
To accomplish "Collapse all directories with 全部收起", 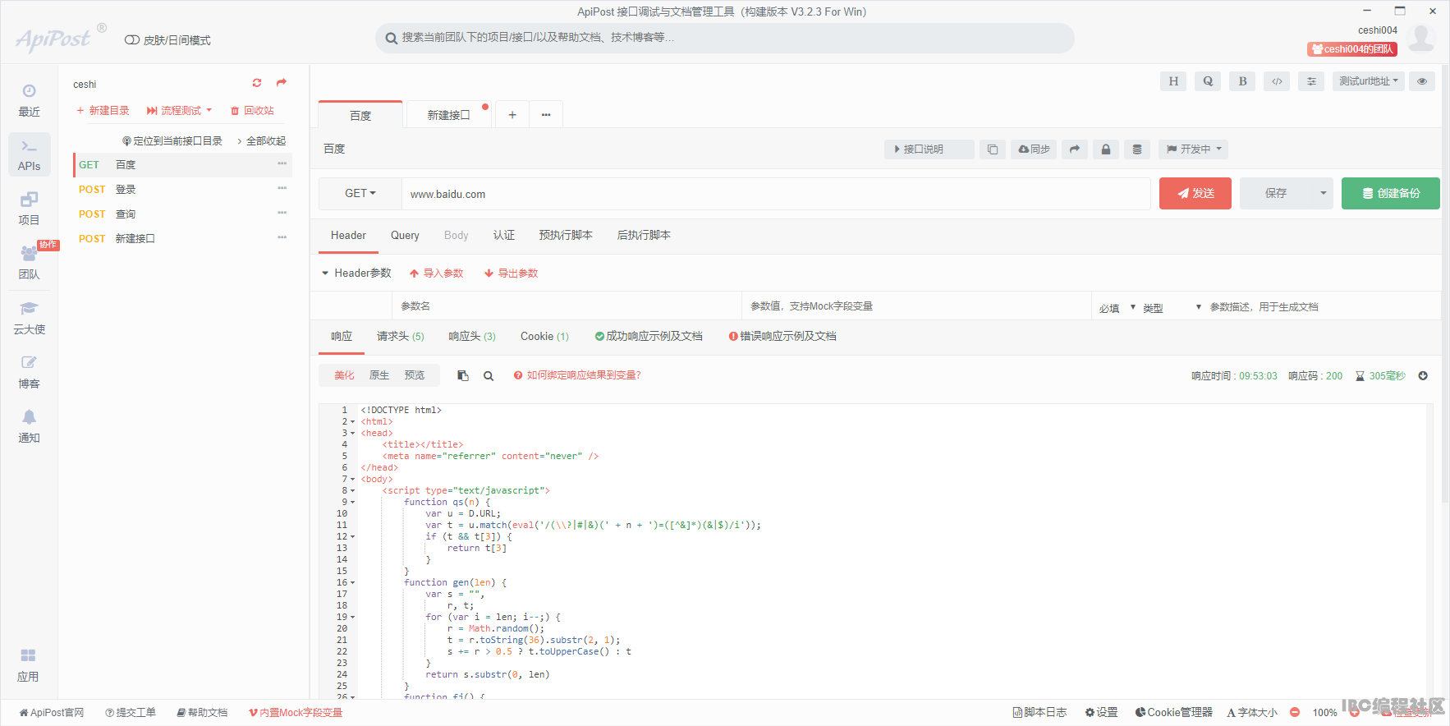I will [262, 141].
